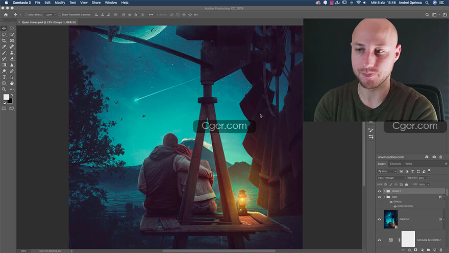449x253 pixels.
Task: Open the File menu
Action: (x=38, y=3)
